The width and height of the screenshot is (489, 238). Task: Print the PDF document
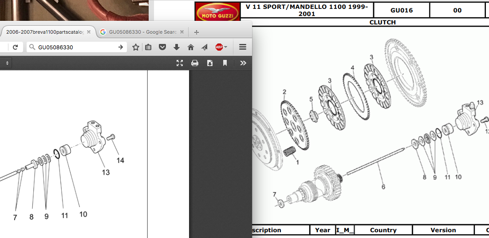[x=195, y=63]
